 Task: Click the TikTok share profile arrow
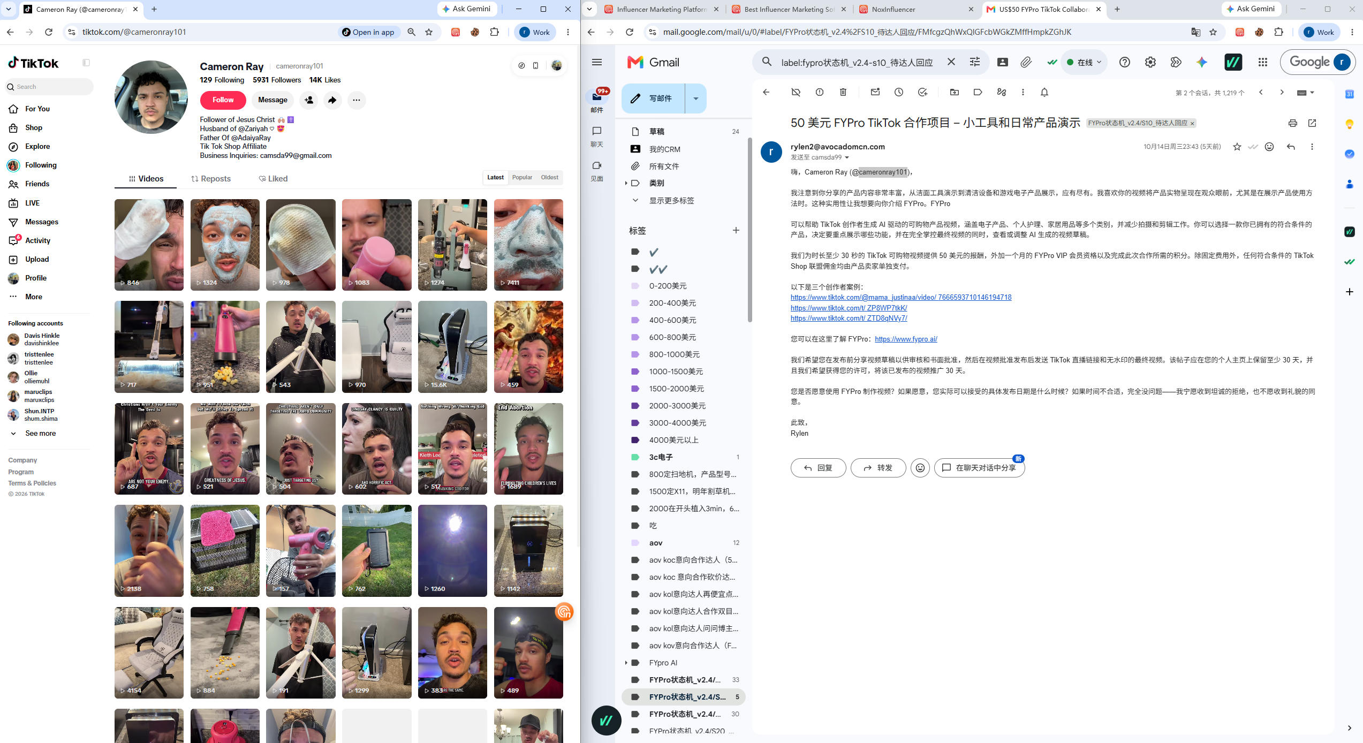pyautogui.click(x=332, y=100)
